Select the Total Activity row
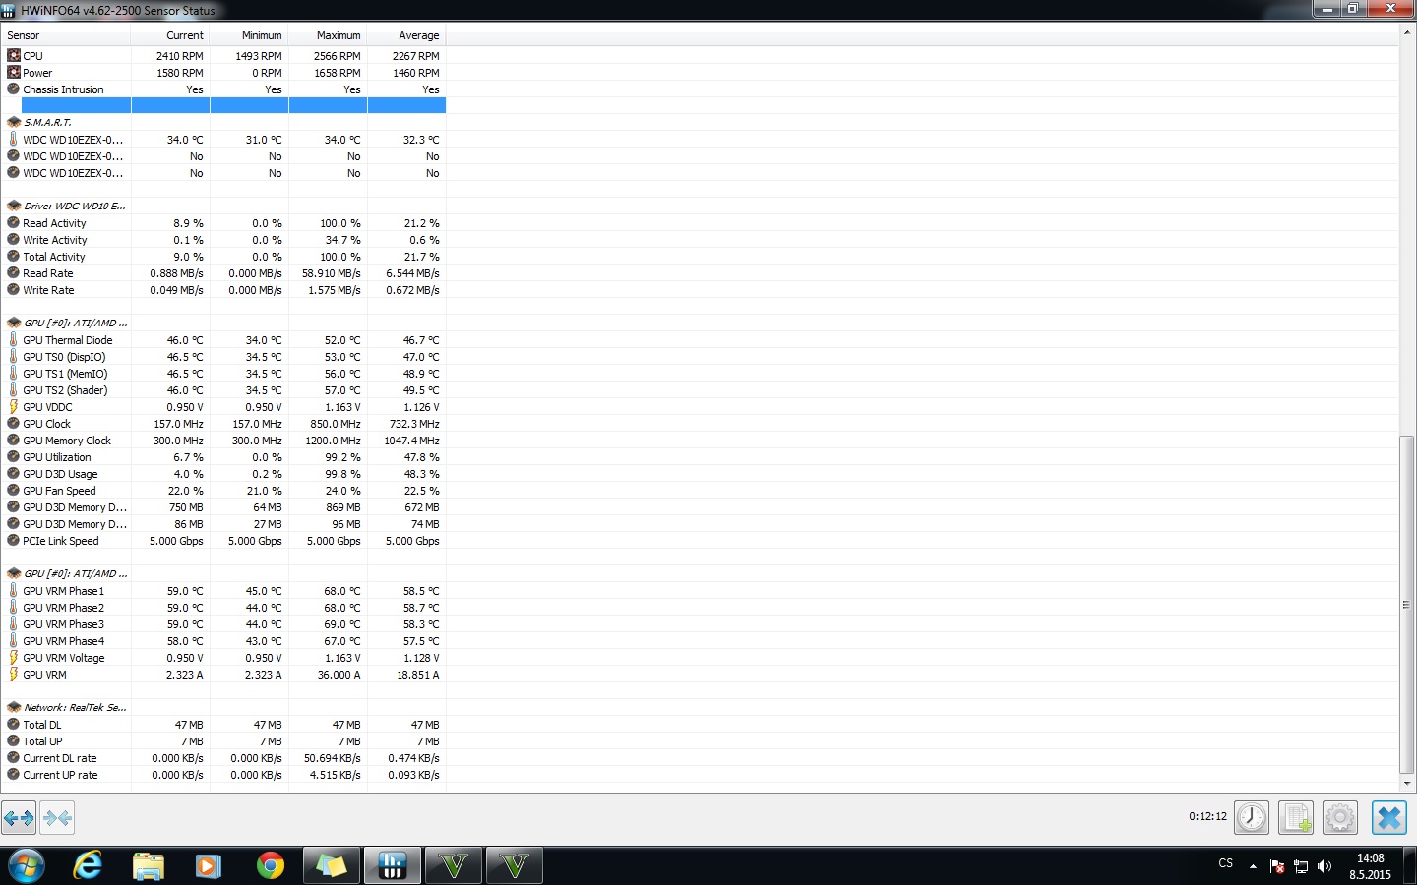 223,257
